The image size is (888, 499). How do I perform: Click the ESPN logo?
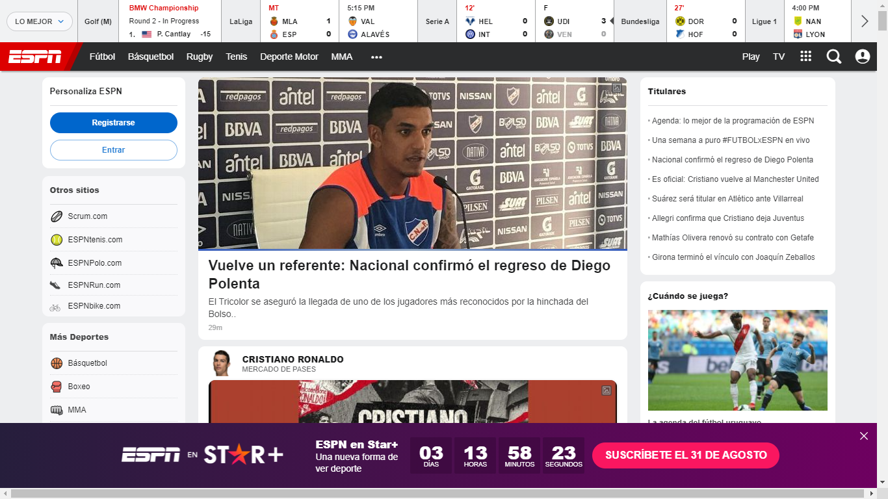[35, 57]
